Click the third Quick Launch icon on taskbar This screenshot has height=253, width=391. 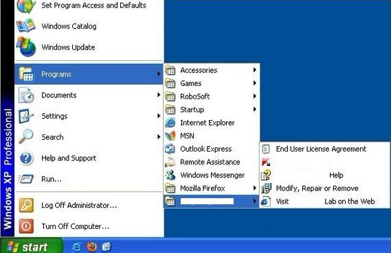point(107,247)
